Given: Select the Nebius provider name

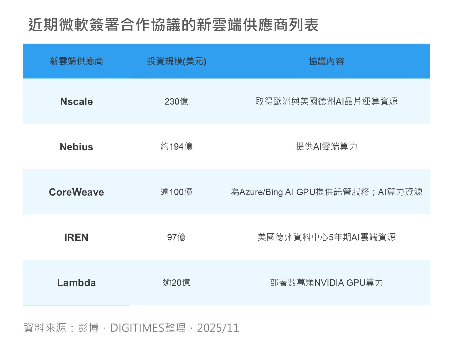Looking at the screenshot, I should [x=76, y=147].
